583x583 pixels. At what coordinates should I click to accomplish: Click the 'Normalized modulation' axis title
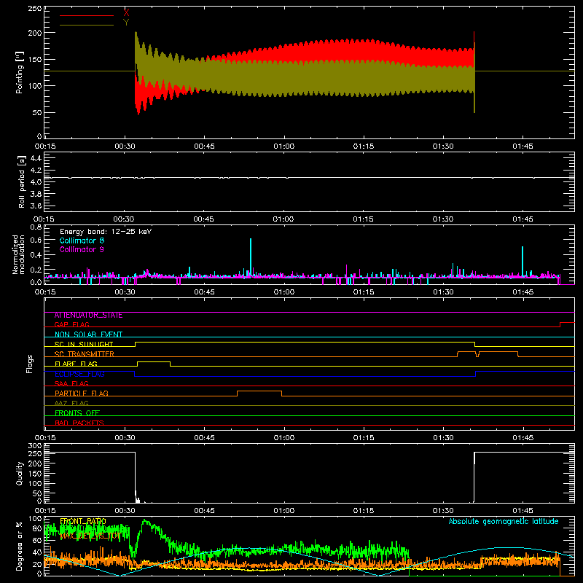tap(18, 254)
